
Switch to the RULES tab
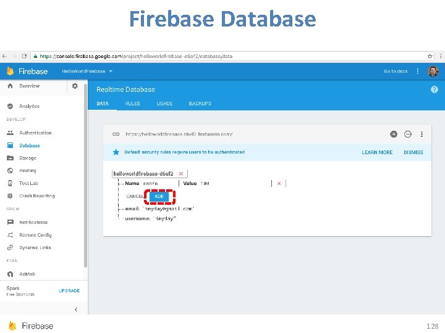click(132, 104)
